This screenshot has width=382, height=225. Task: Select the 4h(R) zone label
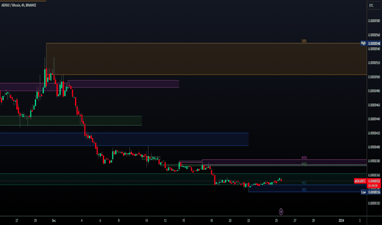click(304, 157)
